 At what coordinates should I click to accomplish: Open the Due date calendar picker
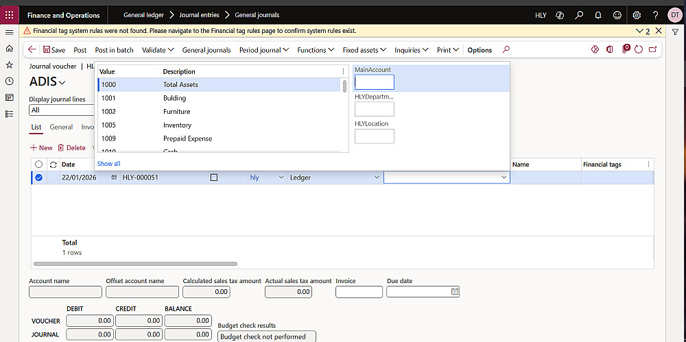pyautogui.click(x=455, y=291)
